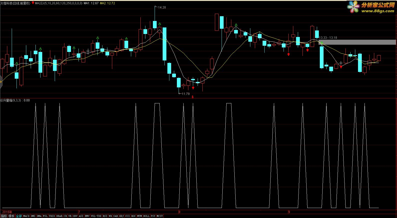
Task: Switch to the WR indicator tab
Action: click(x=110, y=216)
